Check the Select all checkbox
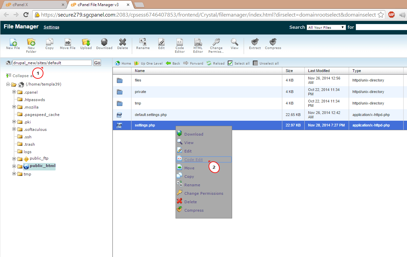Screen dimensions: 407x257 tap(230, 63)
